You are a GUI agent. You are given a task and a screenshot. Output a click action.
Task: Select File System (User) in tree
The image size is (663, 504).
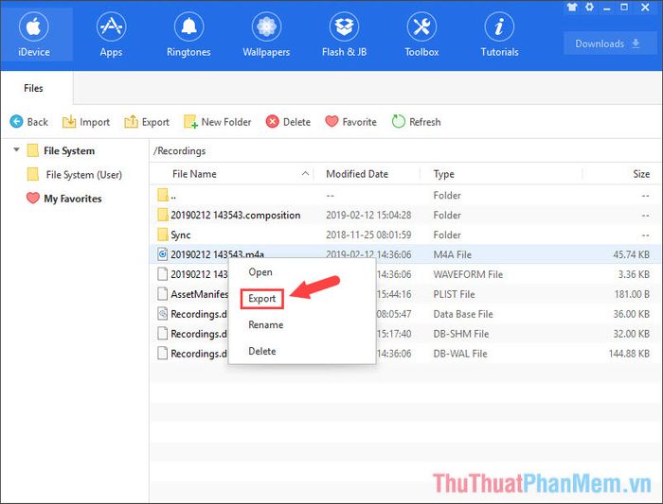[83, 174]
